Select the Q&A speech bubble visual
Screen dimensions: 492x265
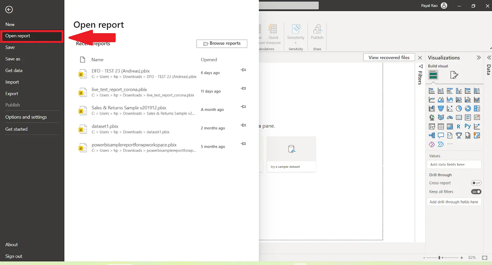tap(441, 135)
